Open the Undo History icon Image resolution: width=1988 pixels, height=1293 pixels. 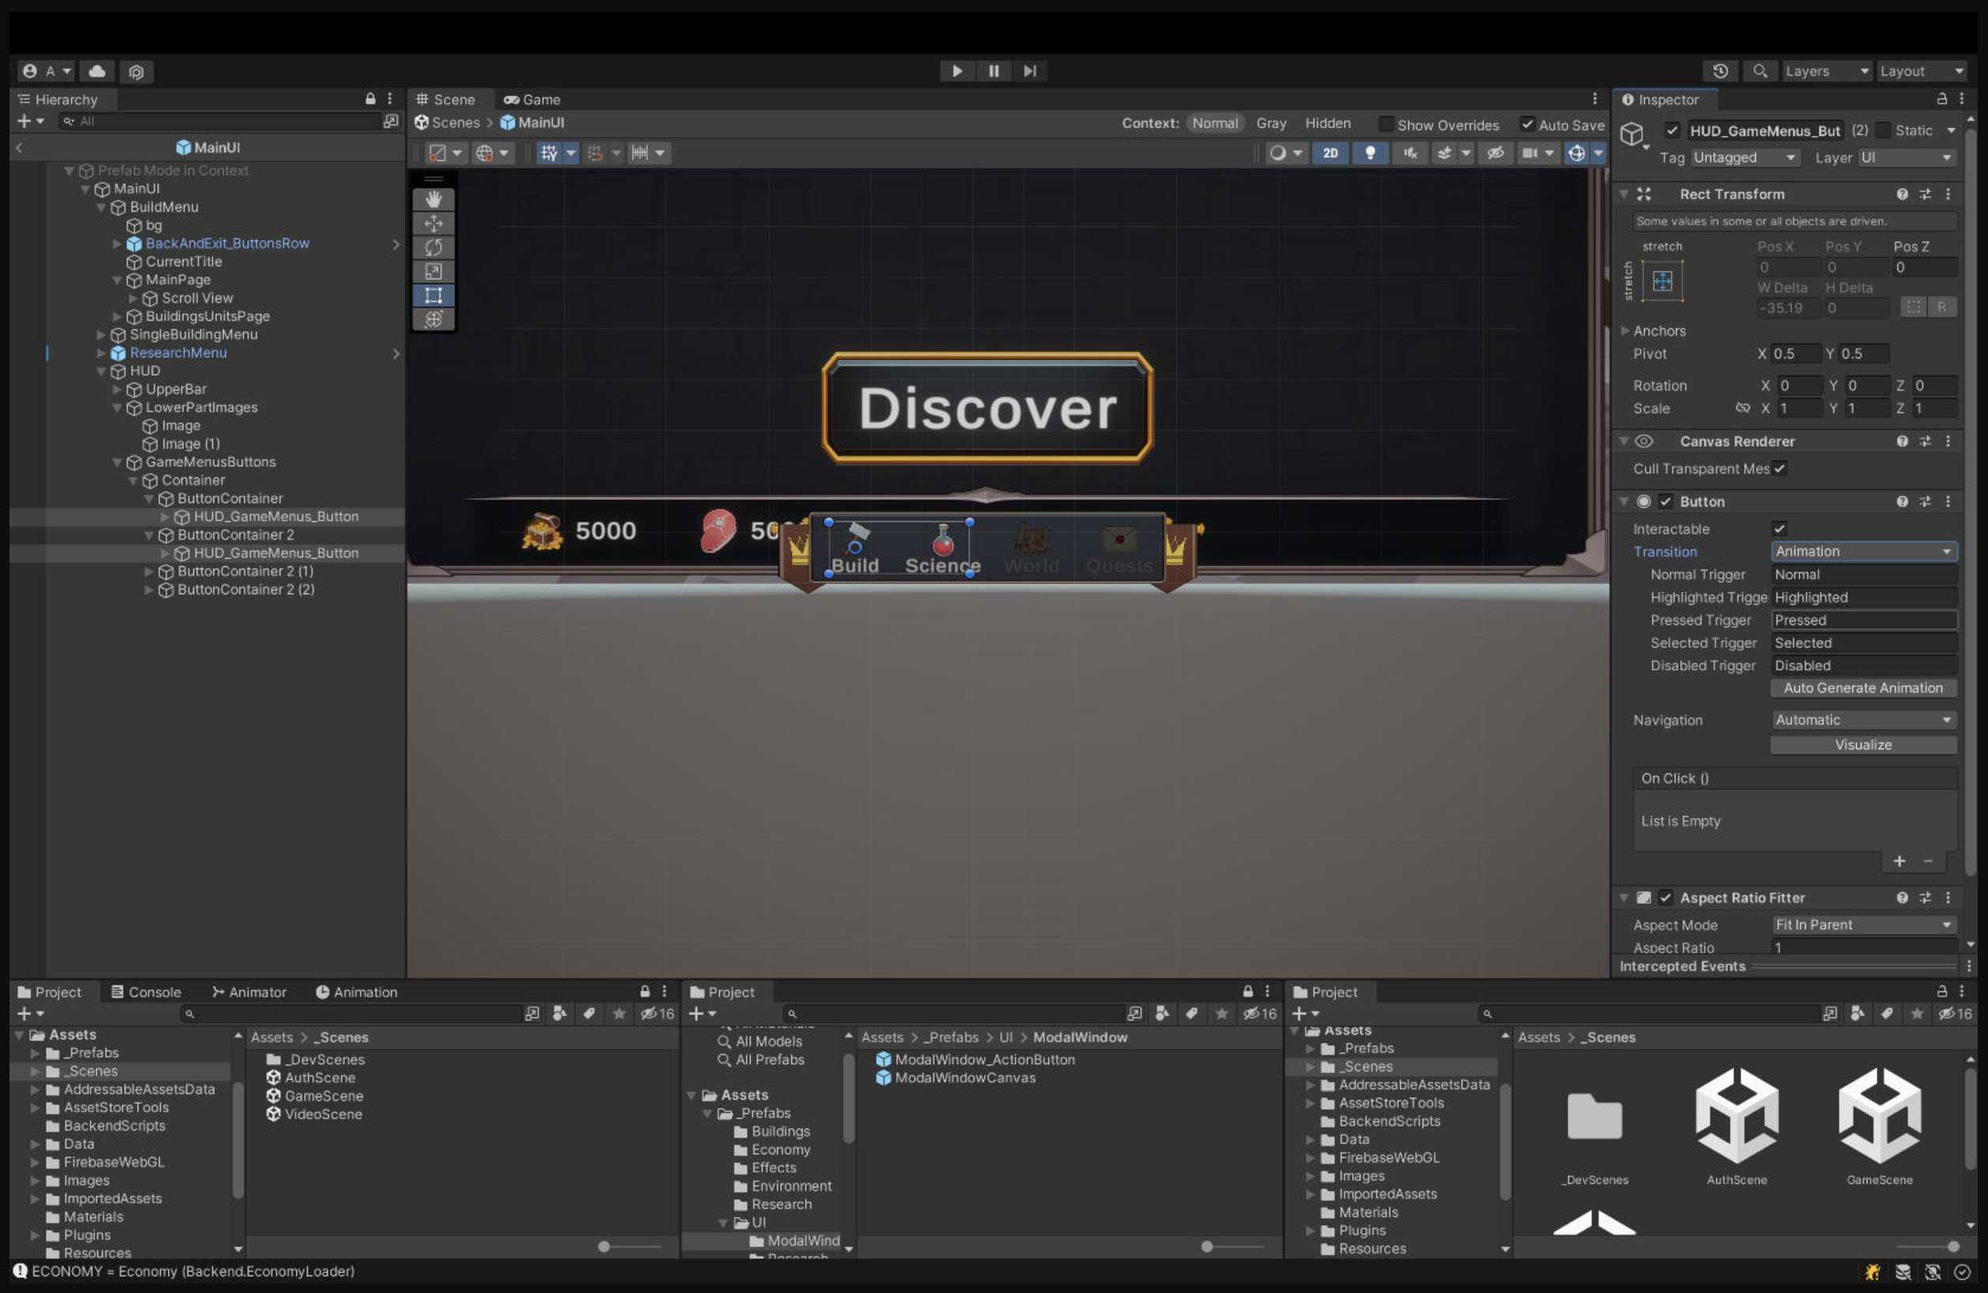tap(1720, 71)
